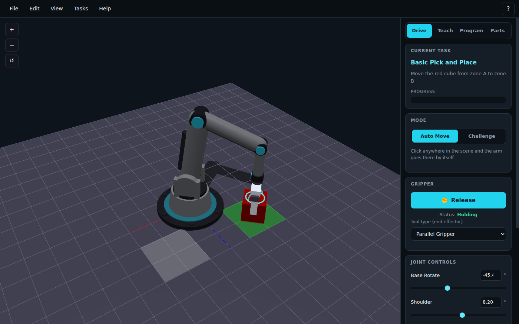Open the Parallel Gripper tool type dropdown

point(458,234)
